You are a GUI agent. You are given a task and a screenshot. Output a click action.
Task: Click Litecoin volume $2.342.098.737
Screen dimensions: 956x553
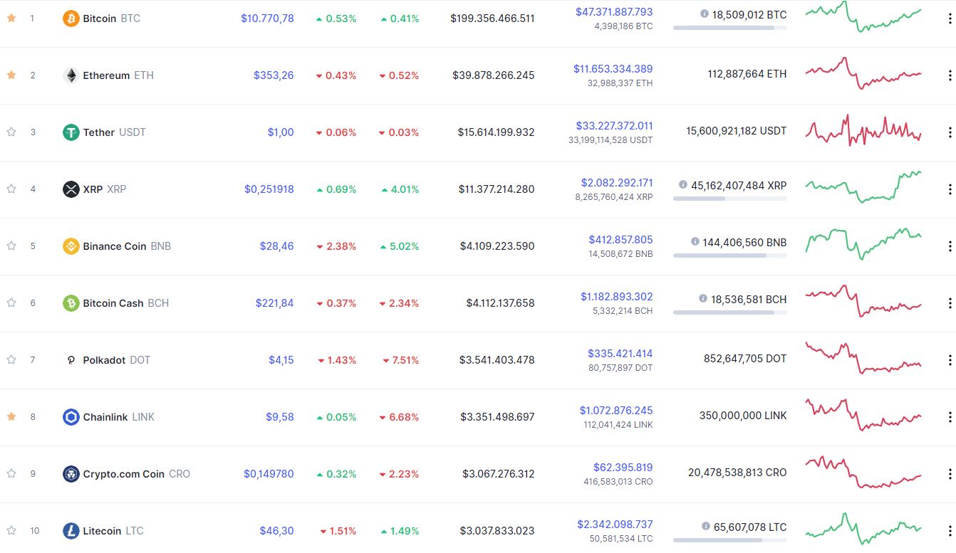[x=615, y=525]
